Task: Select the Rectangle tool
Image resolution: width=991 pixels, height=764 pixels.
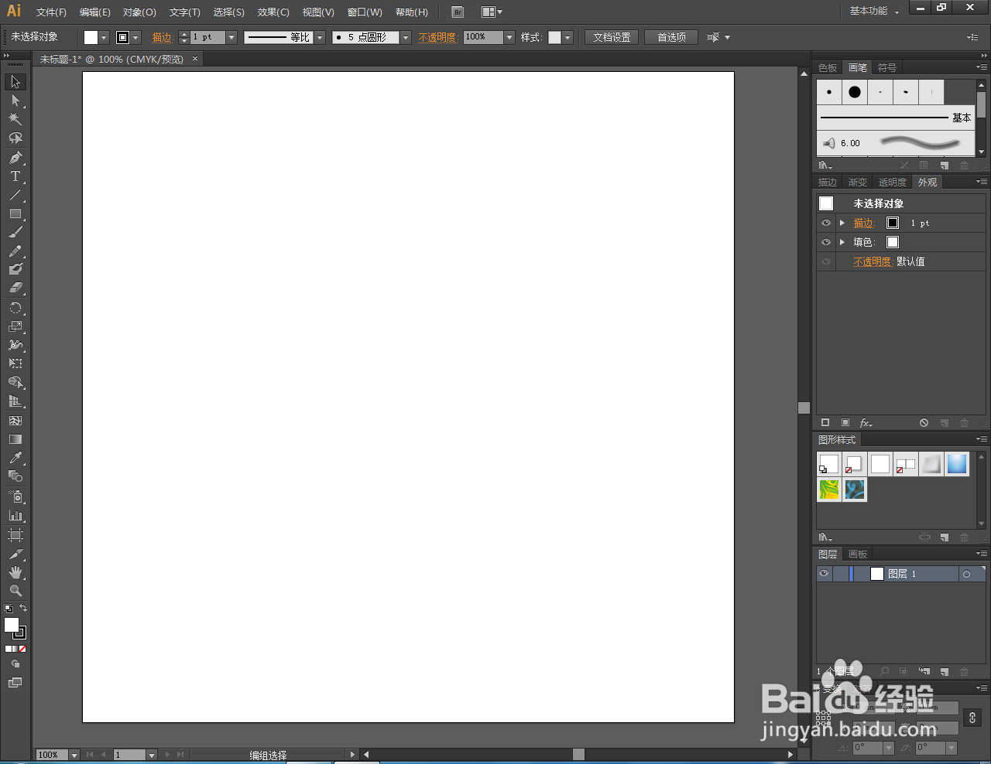Action: coord(15,213)
